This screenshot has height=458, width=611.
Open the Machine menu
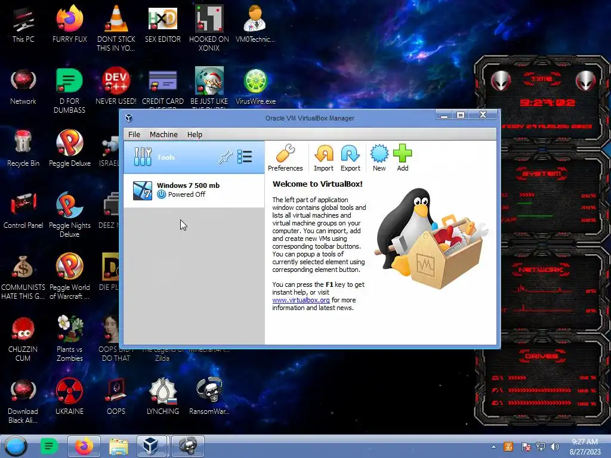click(163, 134)
